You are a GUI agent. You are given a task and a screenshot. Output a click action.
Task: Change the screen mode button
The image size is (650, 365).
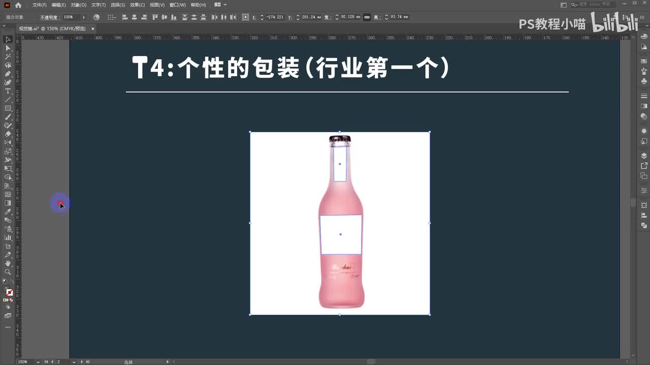8,316
